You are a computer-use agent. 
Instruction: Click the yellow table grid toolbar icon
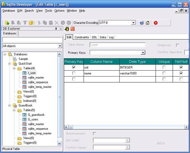tap(31, 23)
